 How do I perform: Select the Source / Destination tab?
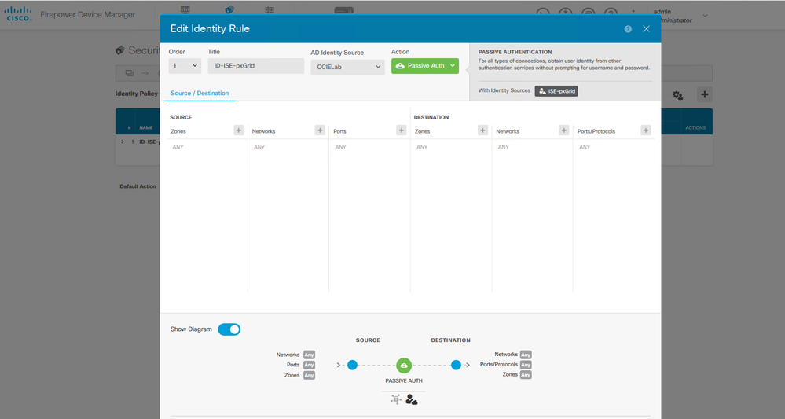(200, 93)
